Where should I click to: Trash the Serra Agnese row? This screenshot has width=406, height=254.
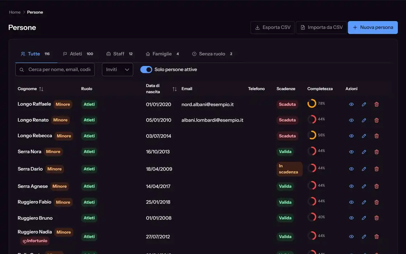tap(377, 186)
